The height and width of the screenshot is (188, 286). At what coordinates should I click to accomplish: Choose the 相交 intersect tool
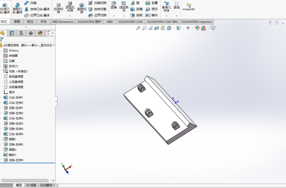[x=152, y=9]
